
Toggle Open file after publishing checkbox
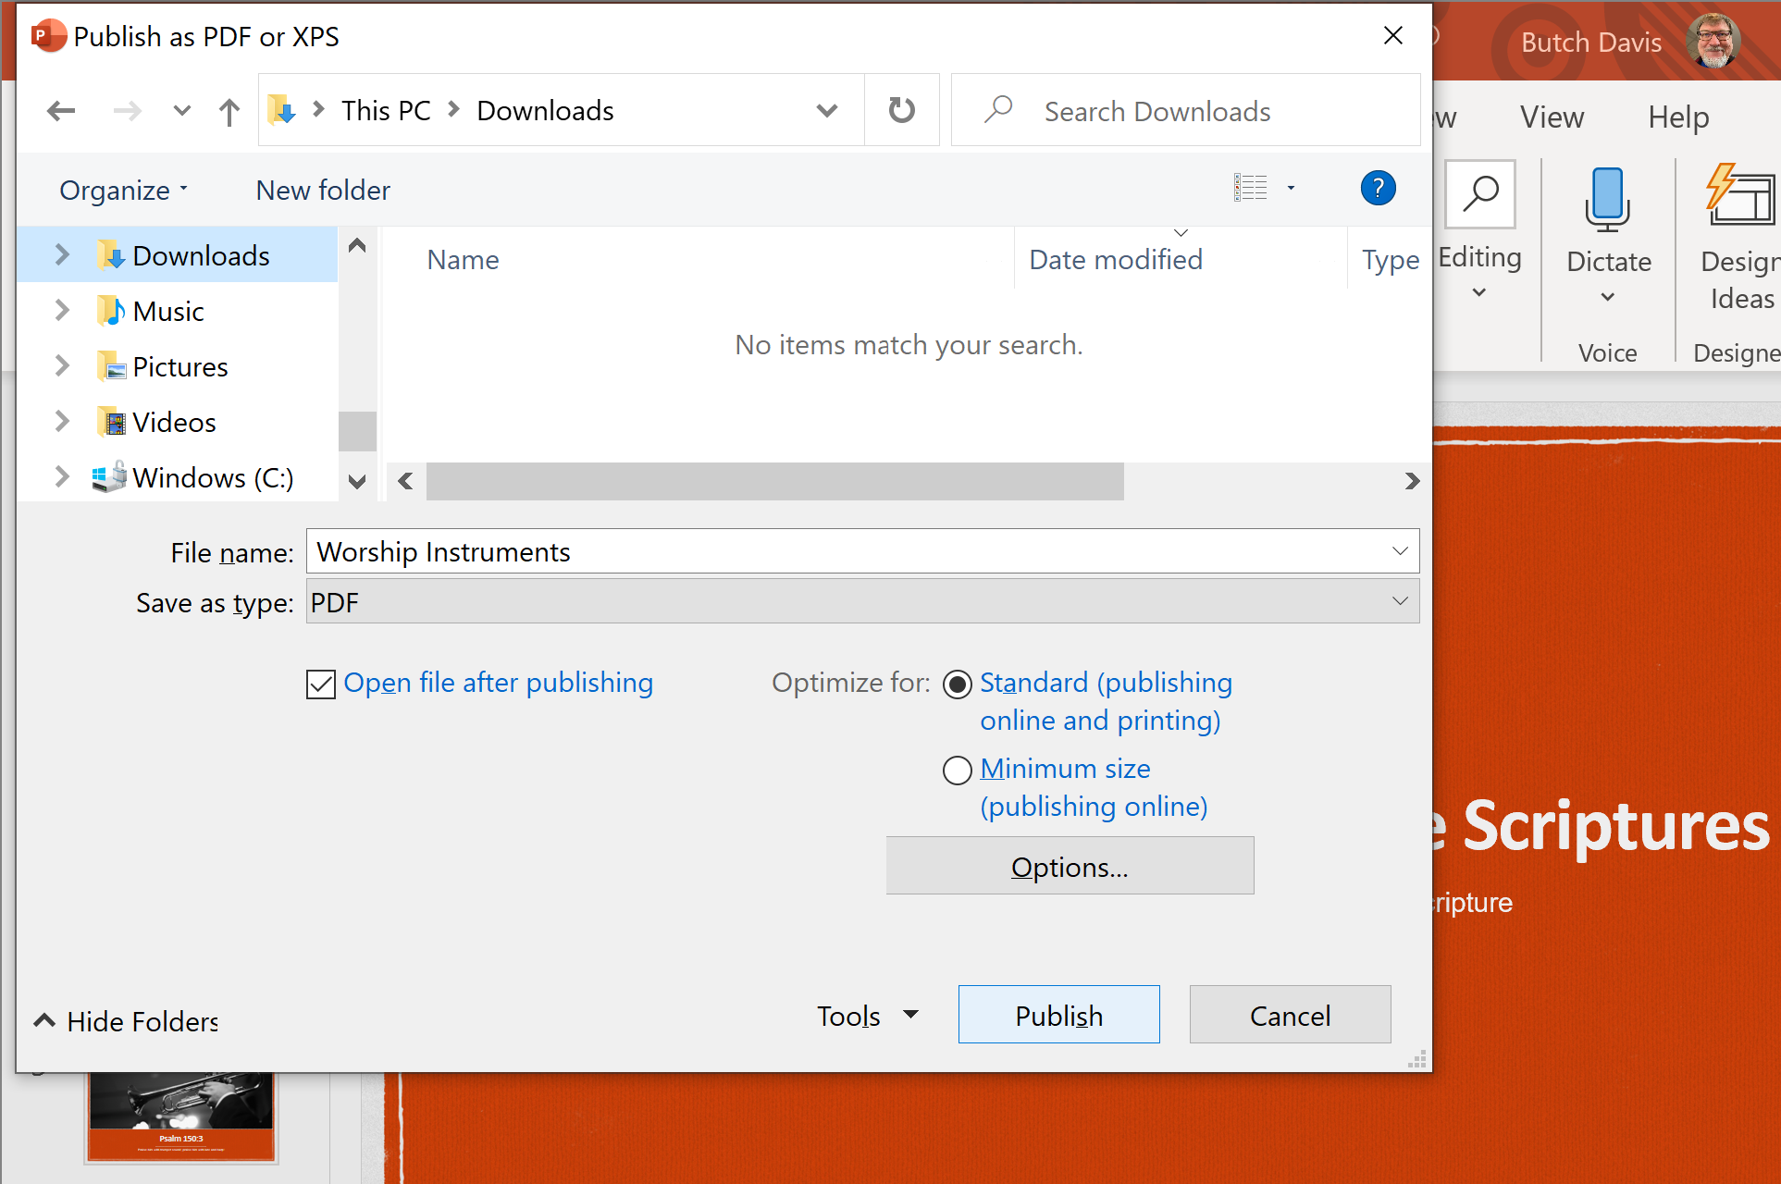click(321, 684)
